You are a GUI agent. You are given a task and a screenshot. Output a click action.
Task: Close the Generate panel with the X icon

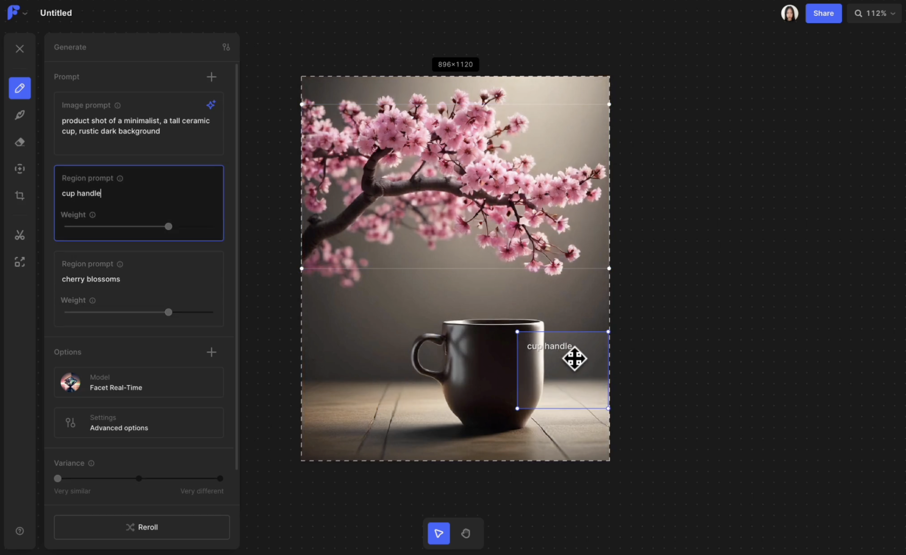click(x=20, y=49)
